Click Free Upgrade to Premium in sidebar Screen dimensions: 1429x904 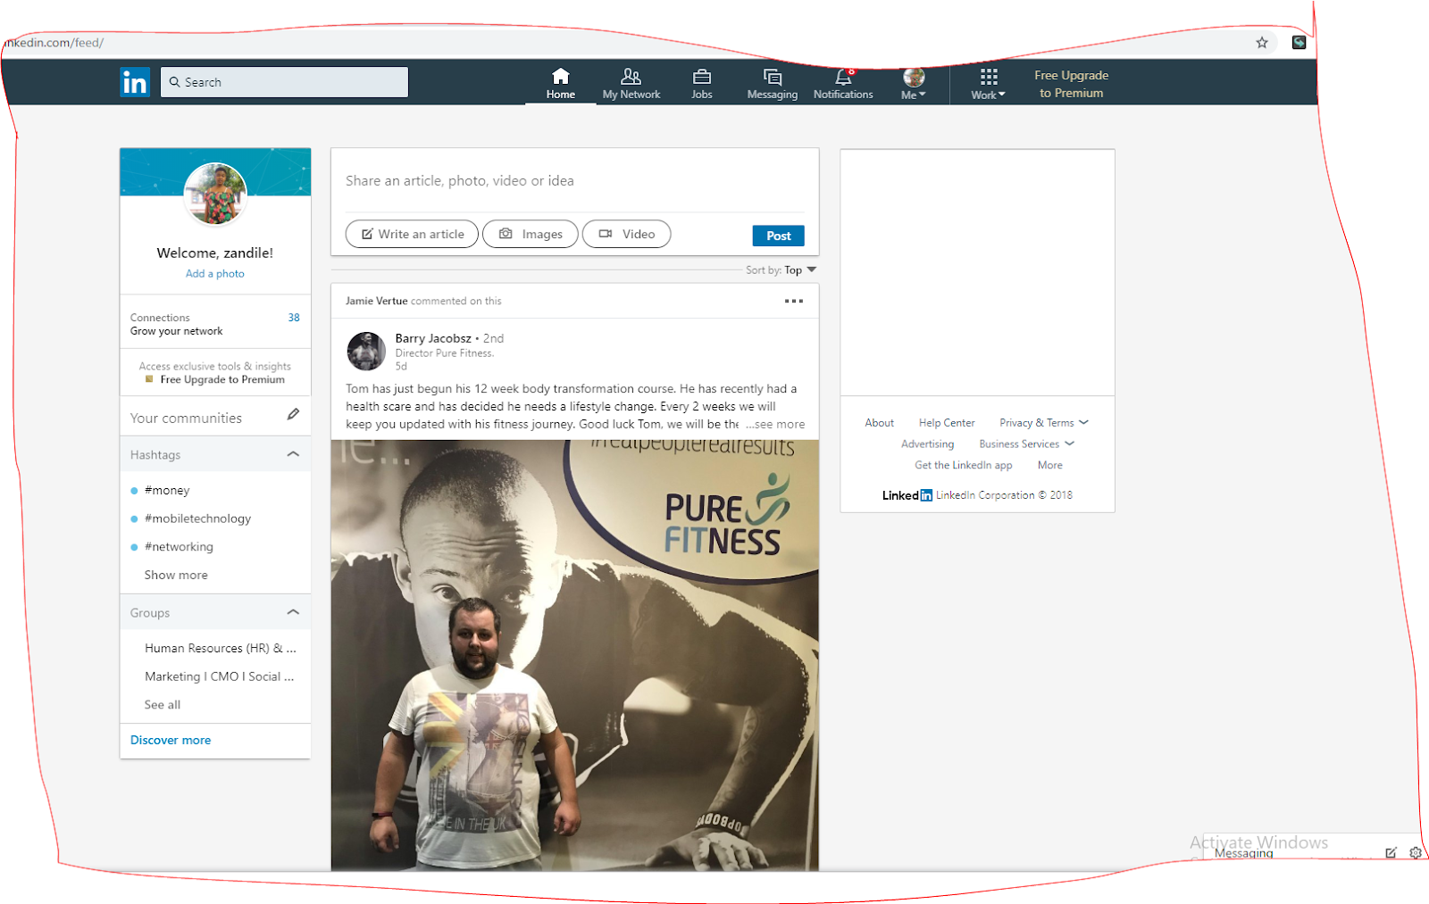pyautogui.click(x=222, y=380)
